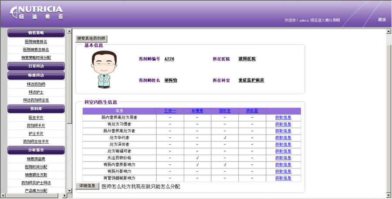Click 获取信息 in the 关注药物价格 row

tap(283, 158)
